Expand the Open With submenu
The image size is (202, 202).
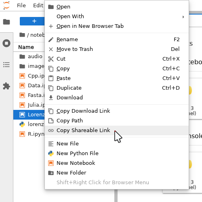(x=117, y=17)
